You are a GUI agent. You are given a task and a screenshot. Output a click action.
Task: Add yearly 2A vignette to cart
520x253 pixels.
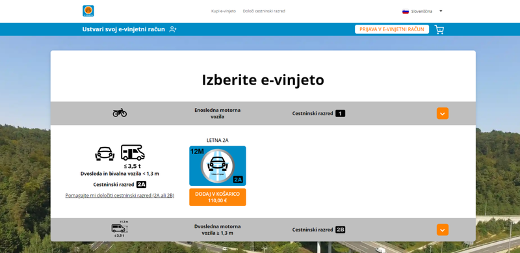[218, 197]
